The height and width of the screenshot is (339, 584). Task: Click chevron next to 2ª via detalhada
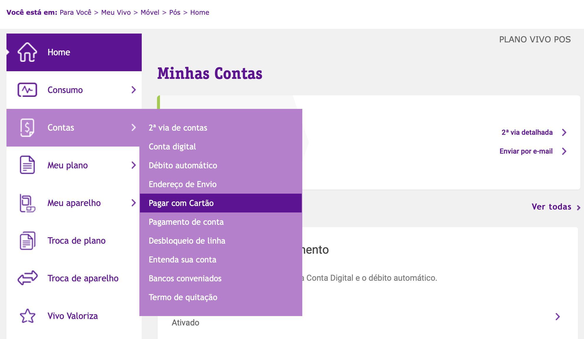[x=564, y=132]
